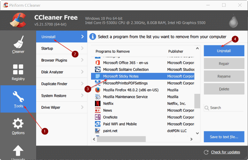Select Mozilla Firefox 48.0.2 (x86 en-US) row
Image resolution: width=248 pixels, height=160 pixels.
point(143,90)
